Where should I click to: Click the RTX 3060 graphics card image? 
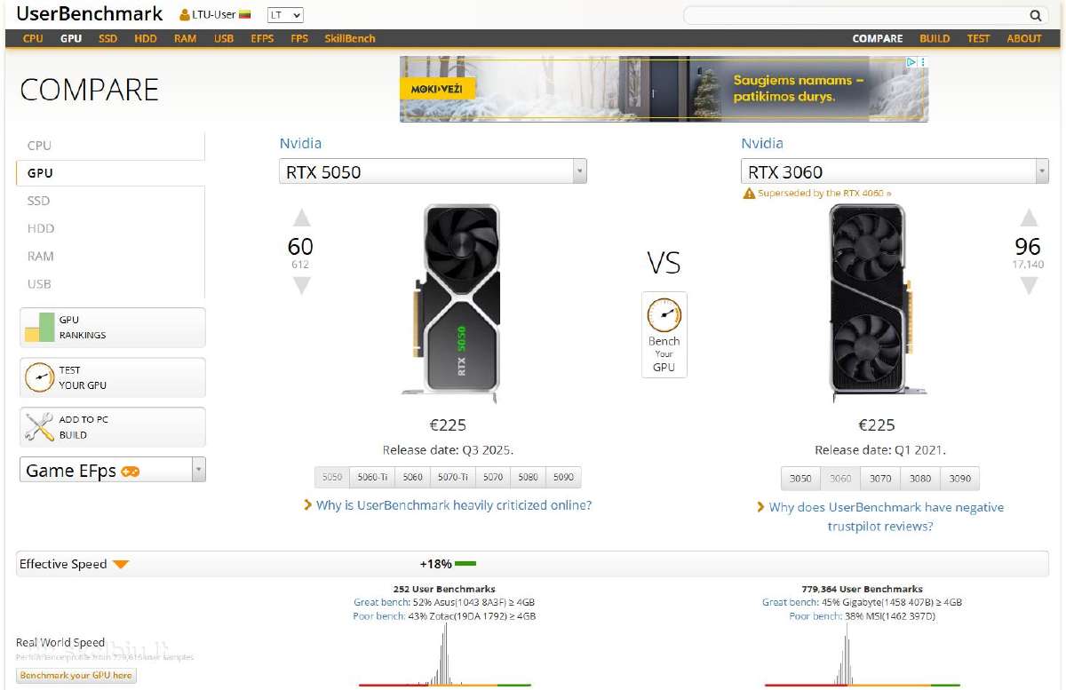(877, 303)
